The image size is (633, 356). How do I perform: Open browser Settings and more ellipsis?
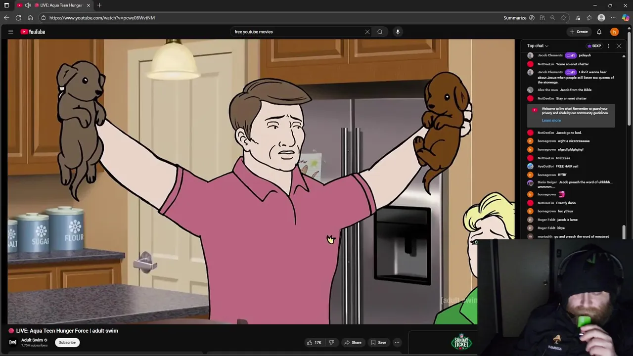click(613, 18)
